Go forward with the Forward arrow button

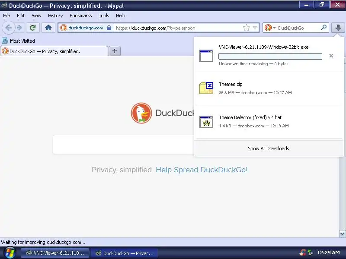(x=19, y=28)
